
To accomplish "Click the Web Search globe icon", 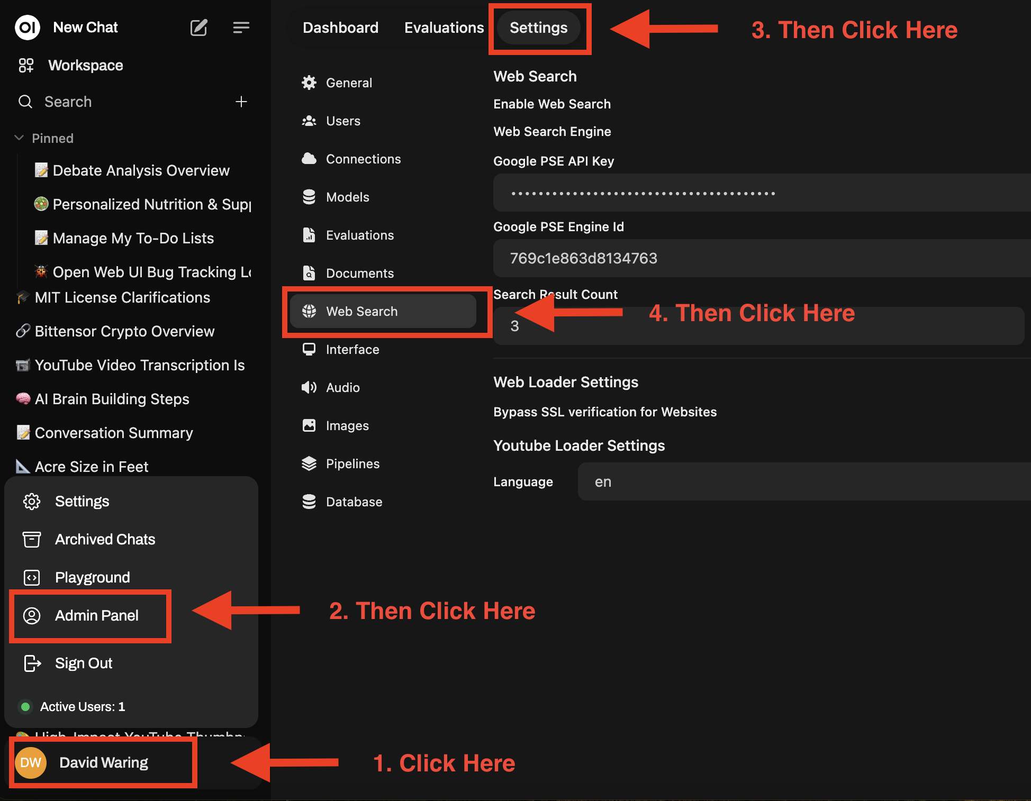I will coord(309,311).
